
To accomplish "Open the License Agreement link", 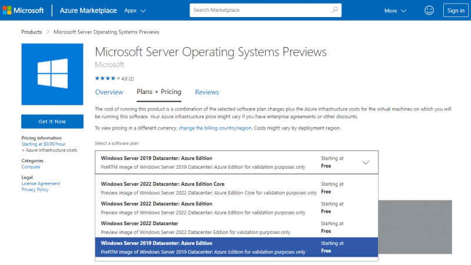I will (x=41, y=183).
